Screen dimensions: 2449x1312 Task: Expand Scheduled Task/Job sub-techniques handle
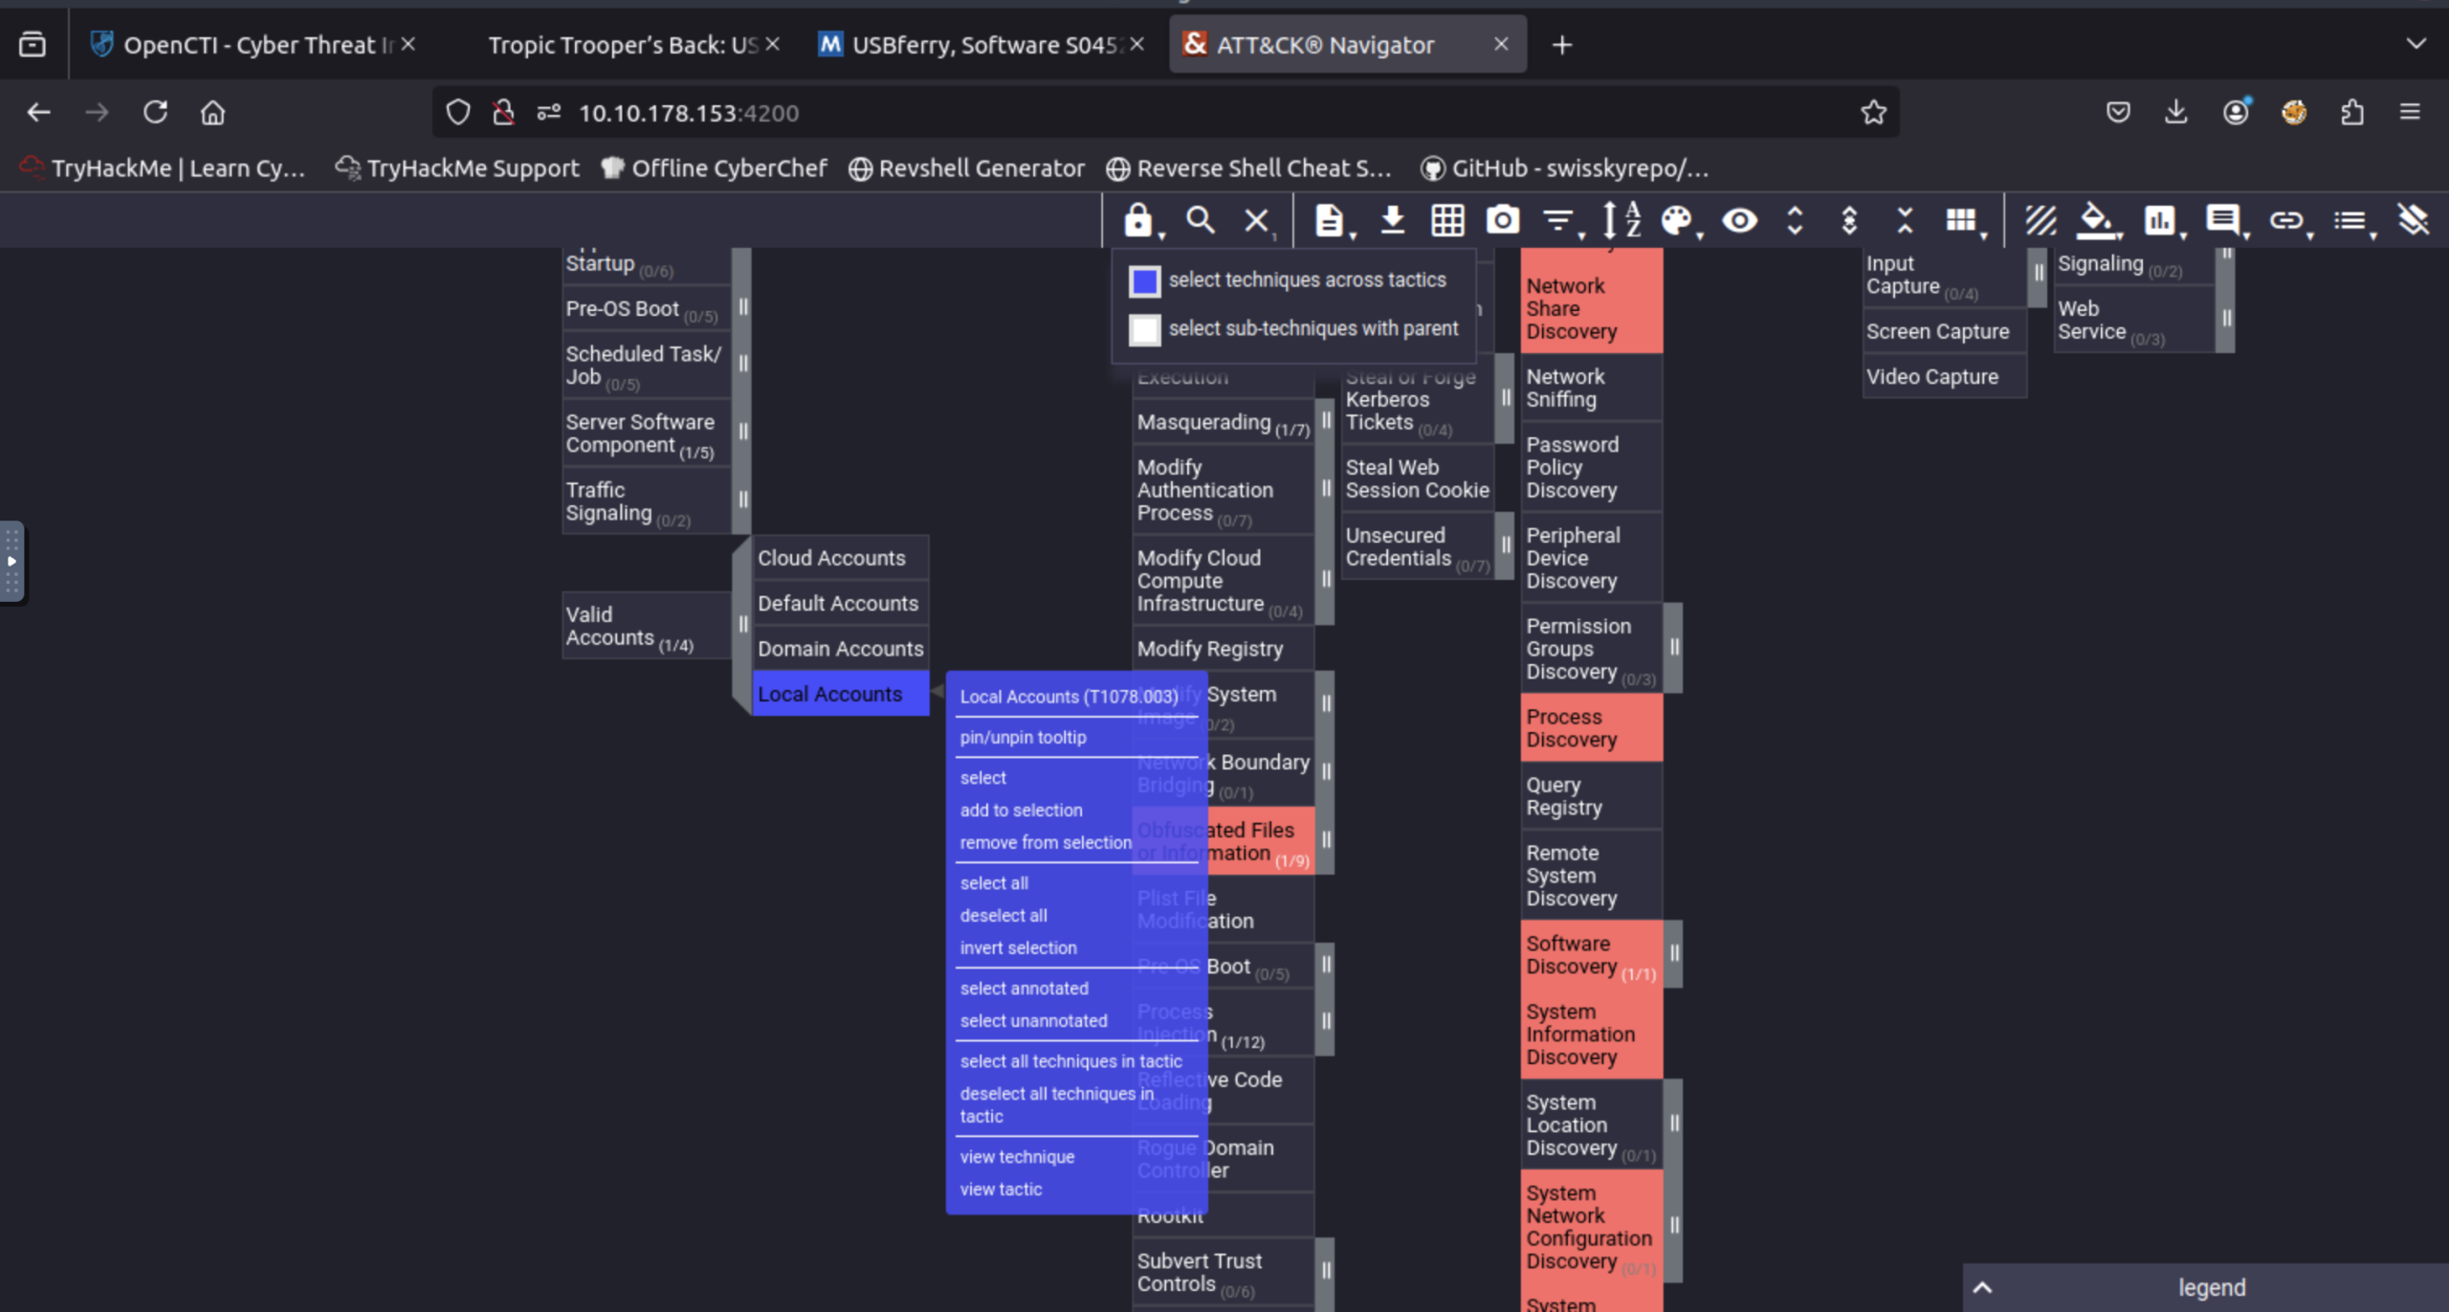pos(743,364)
